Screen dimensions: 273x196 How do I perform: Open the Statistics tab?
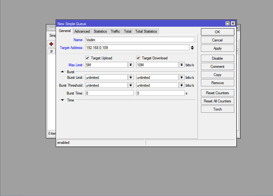point(100,31)
